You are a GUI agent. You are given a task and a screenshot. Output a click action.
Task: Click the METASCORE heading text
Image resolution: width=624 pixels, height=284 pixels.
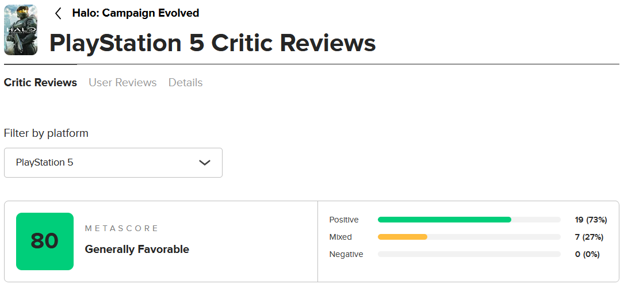click(x=121, y=228)
